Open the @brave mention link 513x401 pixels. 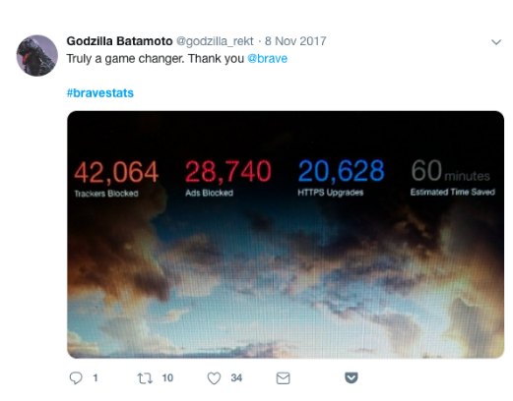pos(267,59)
